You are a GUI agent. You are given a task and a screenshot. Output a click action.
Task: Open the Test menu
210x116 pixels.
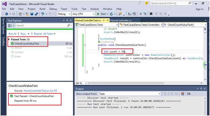(x=84, y=9)
